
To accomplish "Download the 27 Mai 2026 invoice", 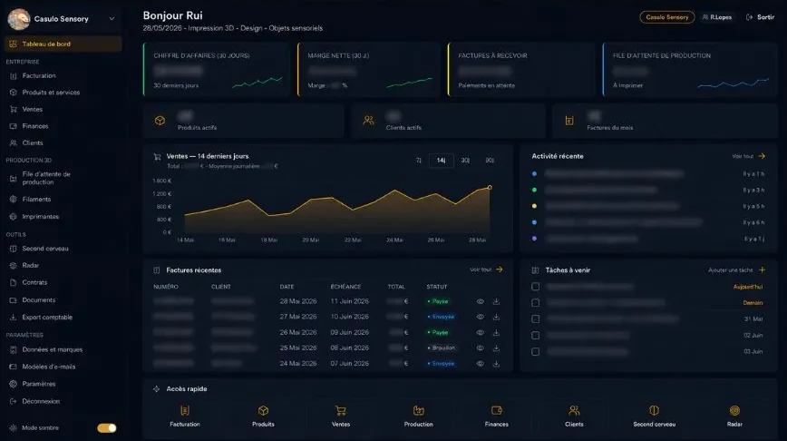I will 496,317.
